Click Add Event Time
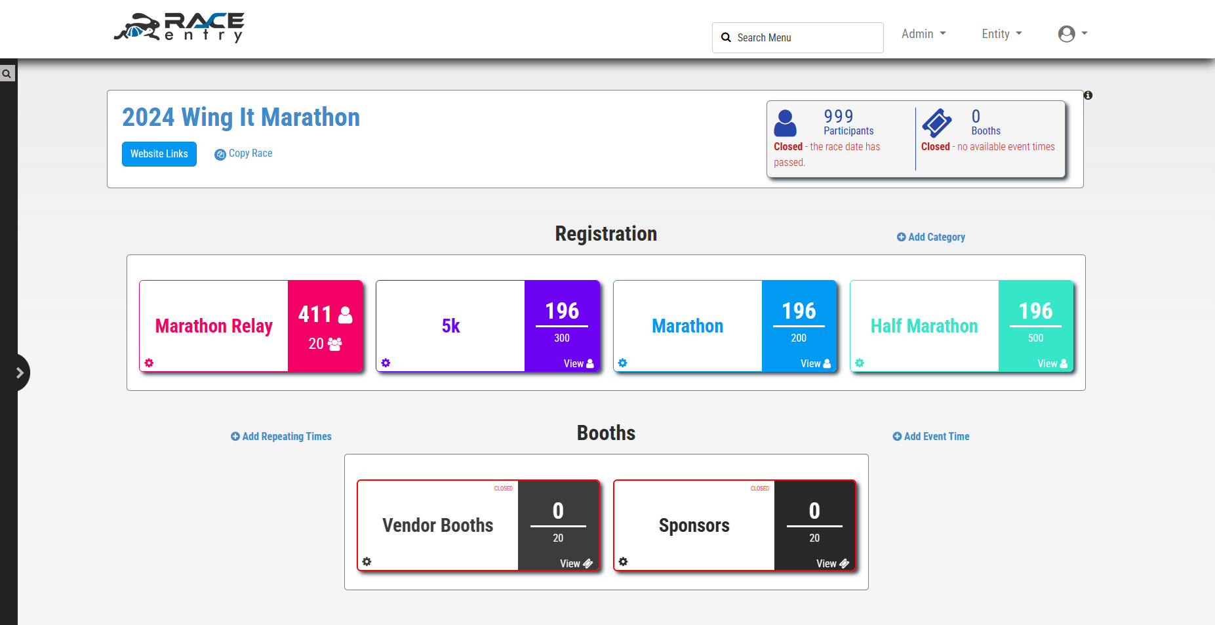The image size is (1215, 625). [x=930, y=436]
